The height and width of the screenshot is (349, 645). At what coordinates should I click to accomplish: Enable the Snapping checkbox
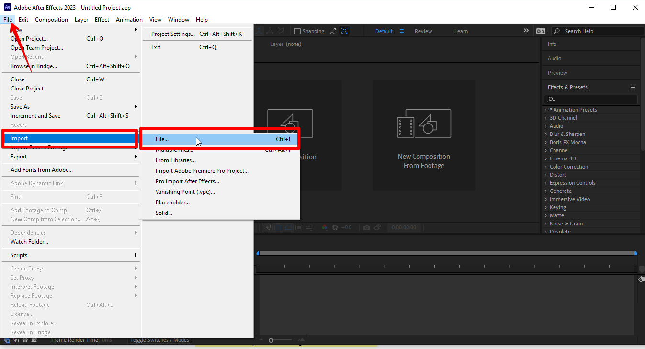coord(297,31)
